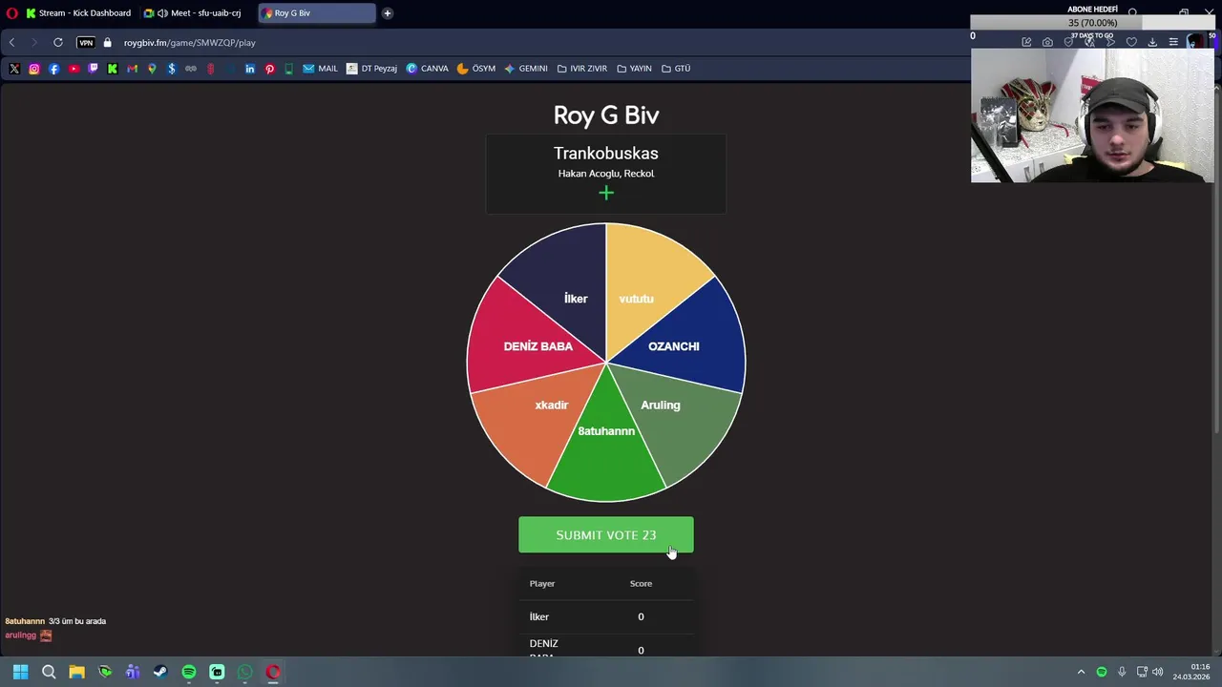
Task: Open the DT Peyzaj bookmark
Action: (371, 69)
